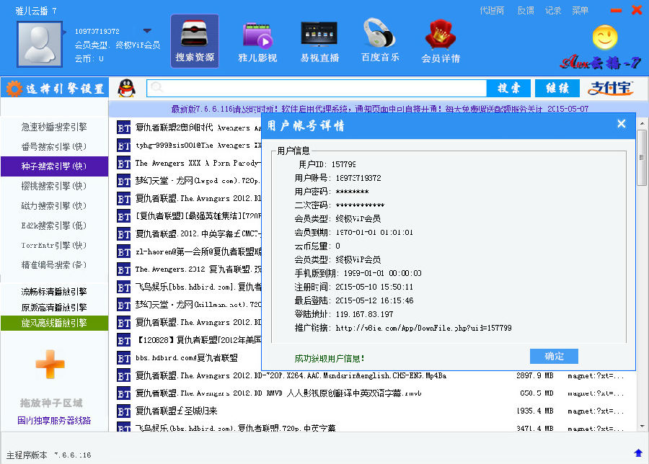The height and width of the screenshot is (464, 649).
Task: Click the QQ penguin icon
Action: pyautogui.click(x=127, y=88)
